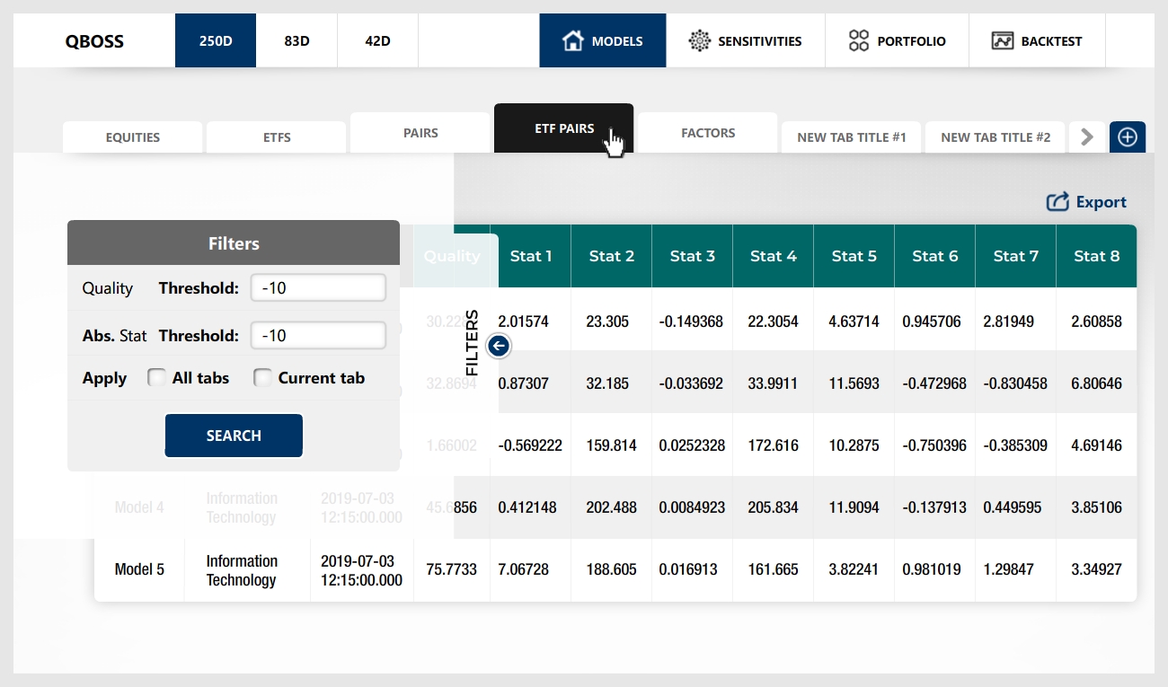The image size is (1168, 687).
Task: Select the 83D period tab
Action: pos(296,40)
